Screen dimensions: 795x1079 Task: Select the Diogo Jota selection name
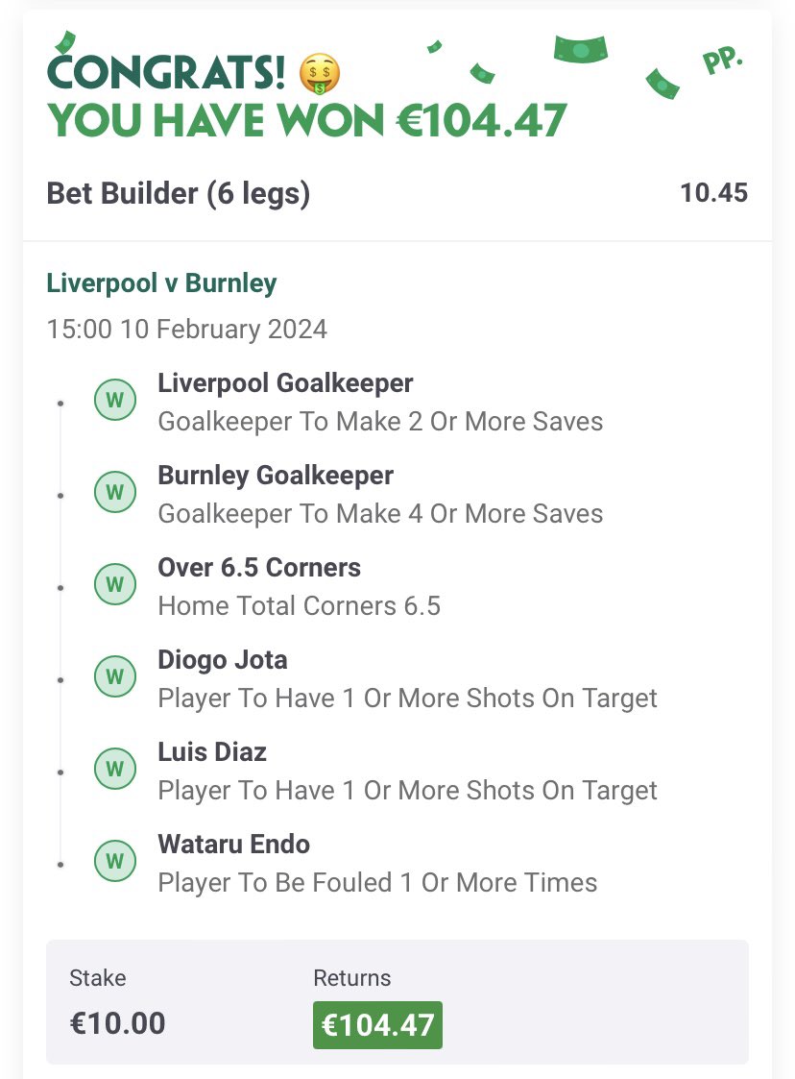[222, 660]
